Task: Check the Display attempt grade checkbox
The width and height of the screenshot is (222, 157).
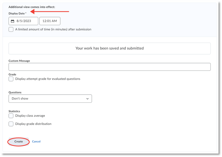Action: pos(11,79)
